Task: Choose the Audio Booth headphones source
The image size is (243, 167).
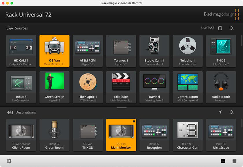Action: (x=221, y=87)
